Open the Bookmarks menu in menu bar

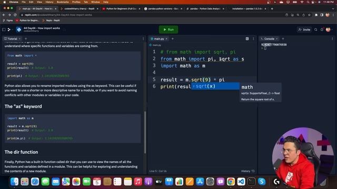click(x=63, y=2)
